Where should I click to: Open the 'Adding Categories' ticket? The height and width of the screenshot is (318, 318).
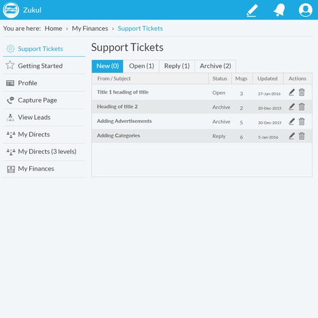click(x=118, y=135)
